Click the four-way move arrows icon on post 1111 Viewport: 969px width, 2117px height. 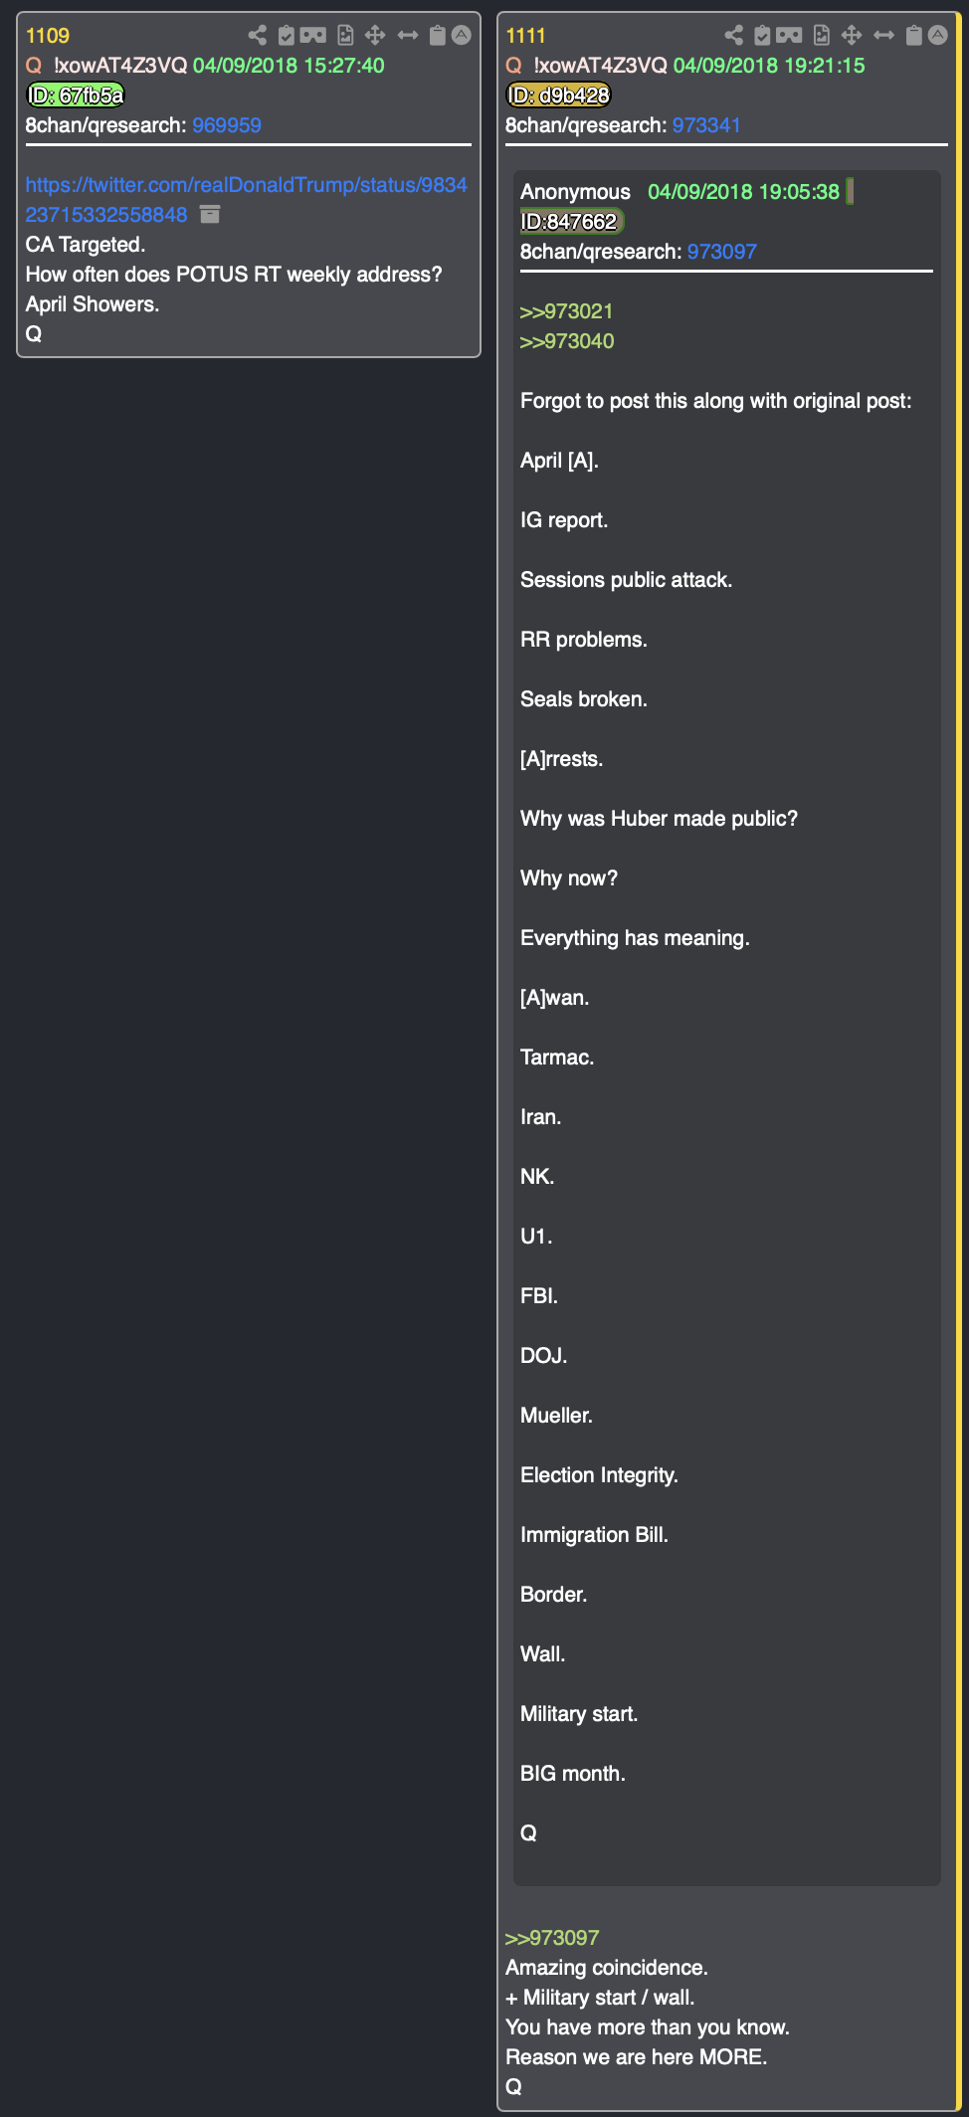tap(852, 36)
